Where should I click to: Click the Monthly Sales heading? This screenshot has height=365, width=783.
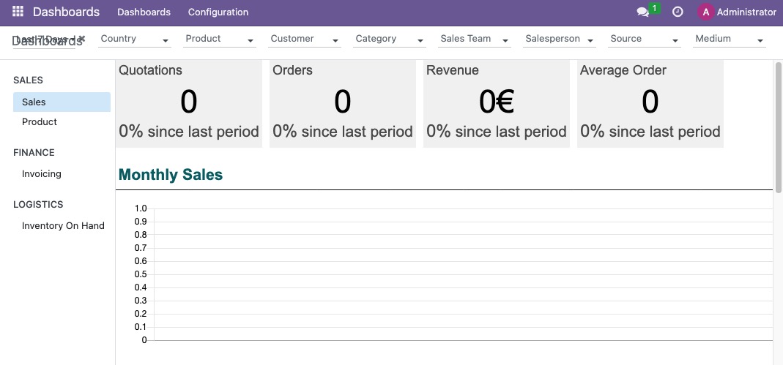171,175
